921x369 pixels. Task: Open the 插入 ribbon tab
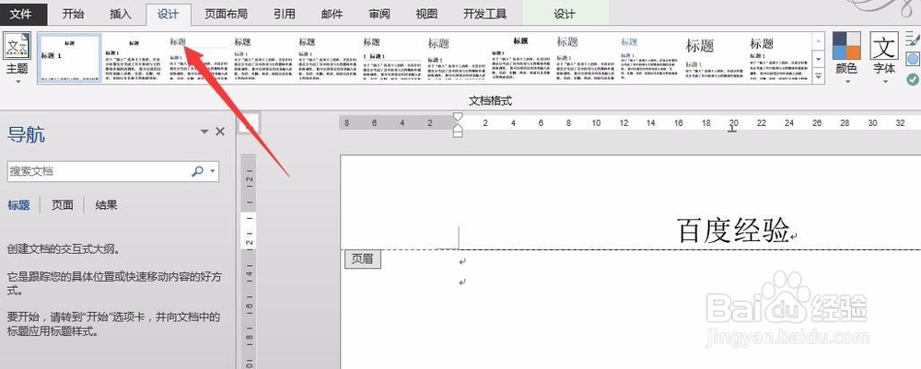click(121, 14)
